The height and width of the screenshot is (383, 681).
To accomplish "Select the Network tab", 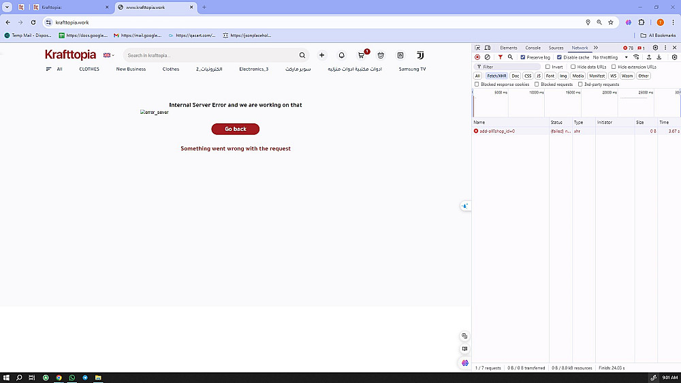I will pyautogui.click(x=580, y=48).
